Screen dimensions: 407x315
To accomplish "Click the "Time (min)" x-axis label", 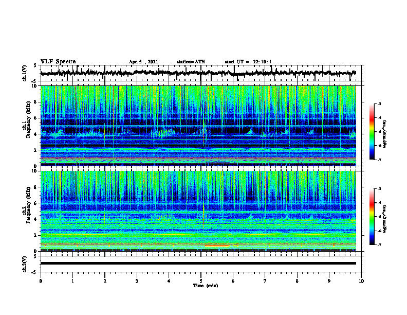I will click(x=206, y=286).
